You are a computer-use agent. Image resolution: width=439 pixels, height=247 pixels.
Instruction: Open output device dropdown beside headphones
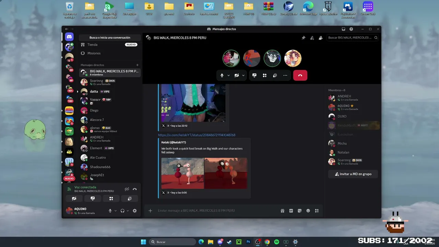click(x=128, y=211)
